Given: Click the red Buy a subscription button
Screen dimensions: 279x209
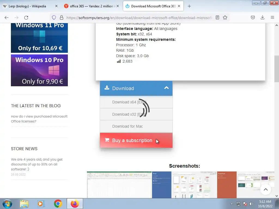Looking at the screenshot, I should pyautogui.click(x=136, y=140).
